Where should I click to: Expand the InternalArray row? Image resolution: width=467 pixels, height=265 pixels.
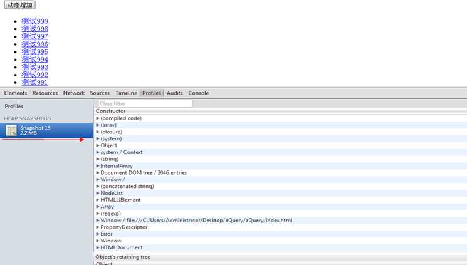tap(97, 166)
